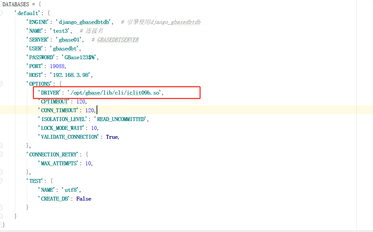This screenshot has width=373, height=232.
Task: Click False after CREATE_DB
Action: click(x=84, y=199)
